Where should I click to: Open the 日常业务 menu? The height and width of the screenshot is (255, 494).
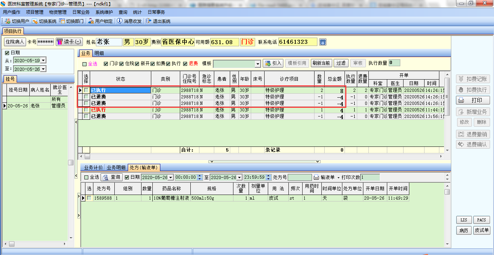(x=81, y=12)
